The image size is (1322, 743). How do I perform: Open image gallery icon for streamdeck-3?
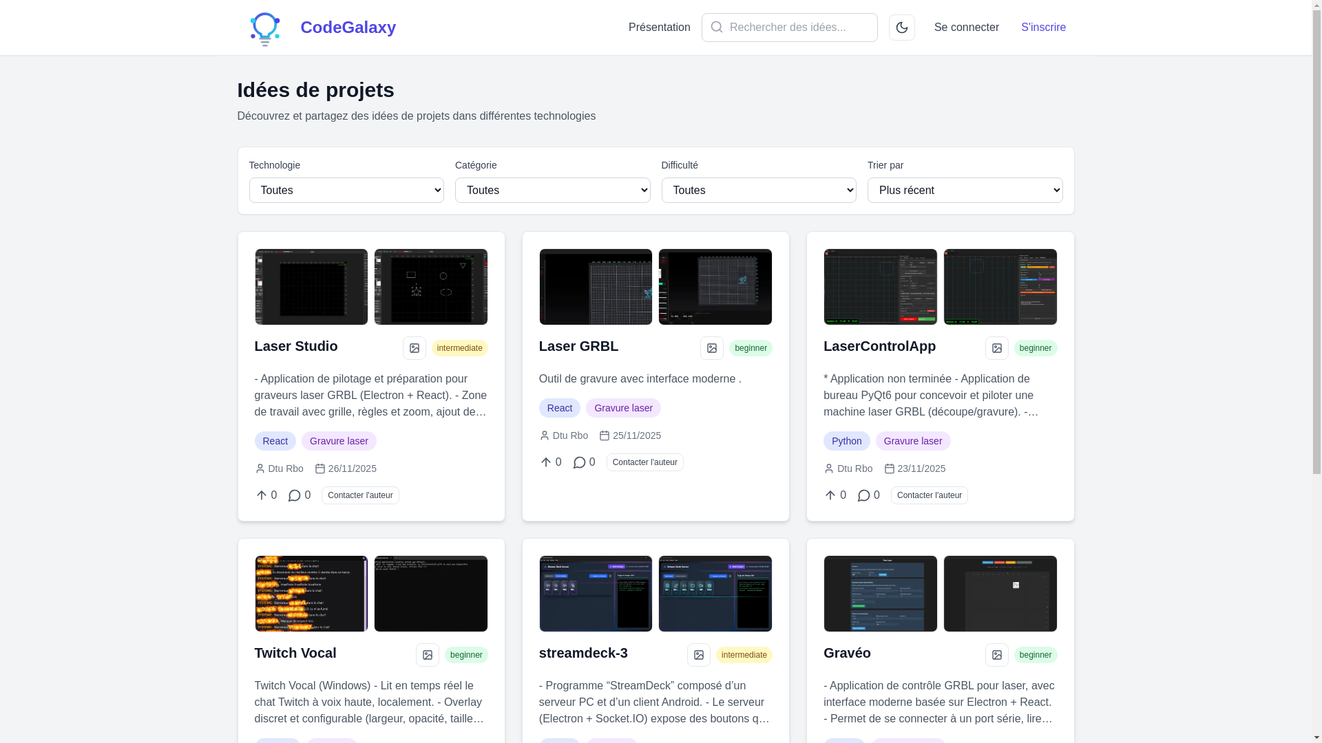click(x=699, y=655)
